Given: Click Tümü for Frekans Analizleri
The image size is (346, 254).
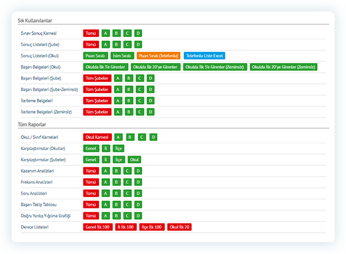Looking at the screenshot, I should (91, 182).
